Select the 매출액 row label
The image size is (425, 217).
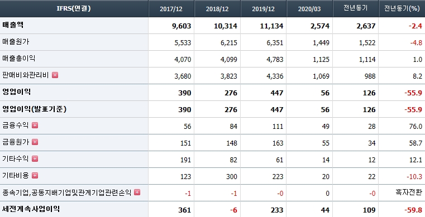pyautogui.click(x=13, y=25)
